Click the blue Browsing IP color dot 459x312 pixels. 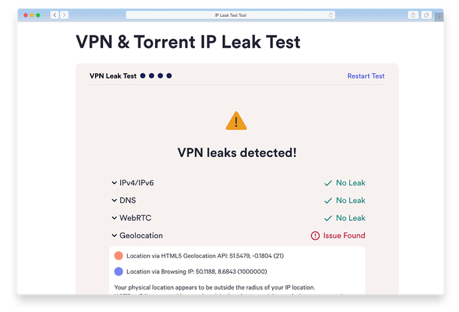pyautogui.click(x=118, y=271)
